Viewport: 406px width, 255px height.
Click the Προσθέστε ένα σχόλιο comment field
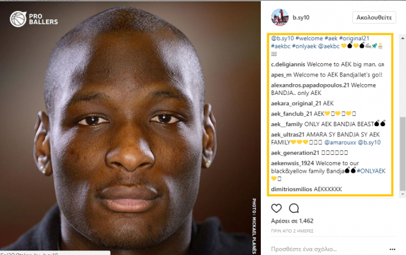(329, 249)
